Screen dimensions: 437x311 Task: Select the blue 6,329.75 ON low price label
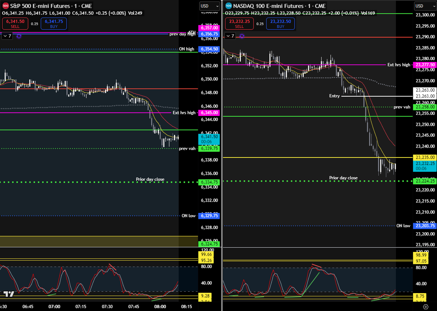click(x=209, y=215)
